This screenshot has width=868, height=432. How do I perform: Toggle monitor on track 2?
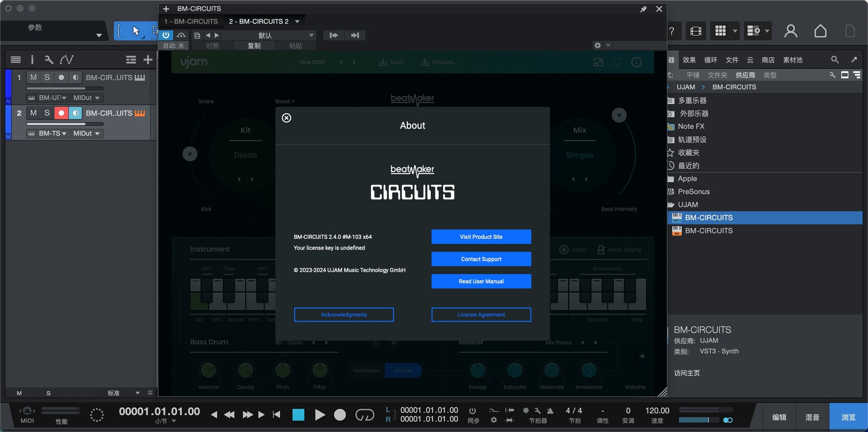pos(75,113)
